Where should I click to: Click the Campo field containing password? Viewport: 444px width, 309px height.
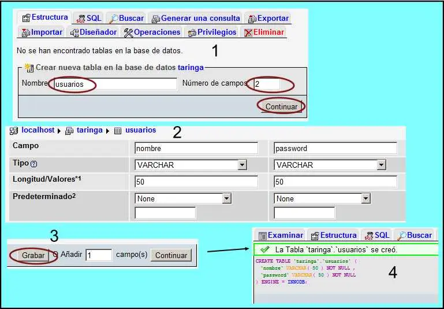pyautogui.click(x=335, y=148)
